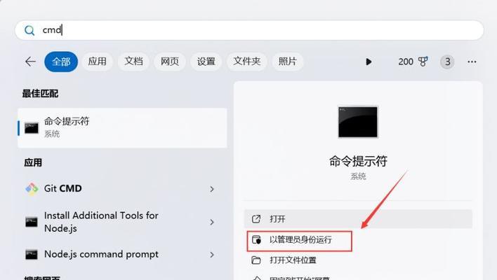Screen dimensions: 497x280
Task: Click the 系统 label under preview title
Action: [x=358, y=176]
